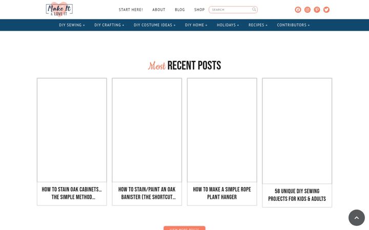Image resolution: width=369 pixels, height=230 pixels.
Task: Expand the DIY Costume Ideas menu
Action: pyautogui.click(x=155, y=25)
